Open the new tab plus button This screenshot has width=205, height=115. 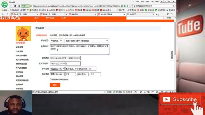[157, 14]
